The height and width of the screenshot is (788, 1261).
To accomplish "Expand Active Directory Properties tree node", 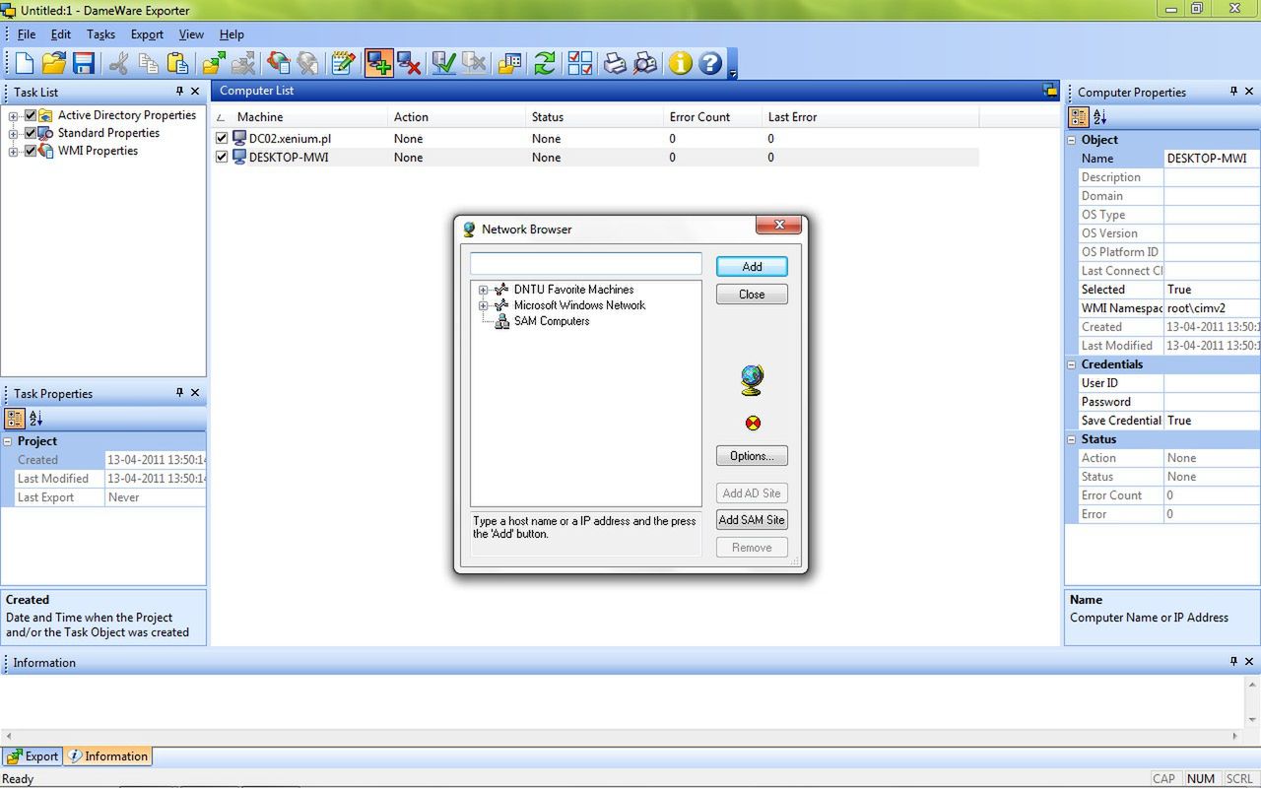I will click(x=14, y=116).
